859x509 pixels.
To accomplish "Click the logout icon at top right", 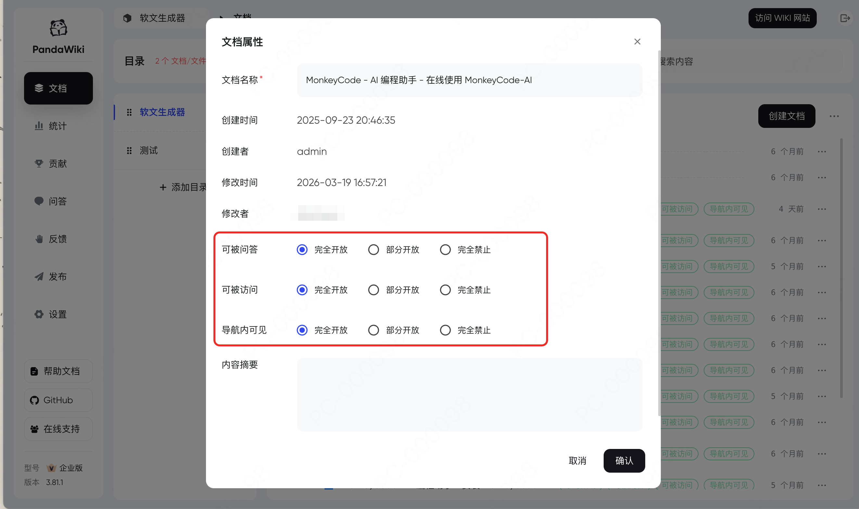I will click(x=845, y=18).
